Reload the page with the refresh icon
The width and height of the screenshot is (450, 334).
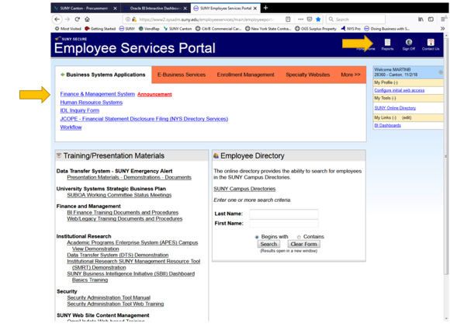point(78,19)
